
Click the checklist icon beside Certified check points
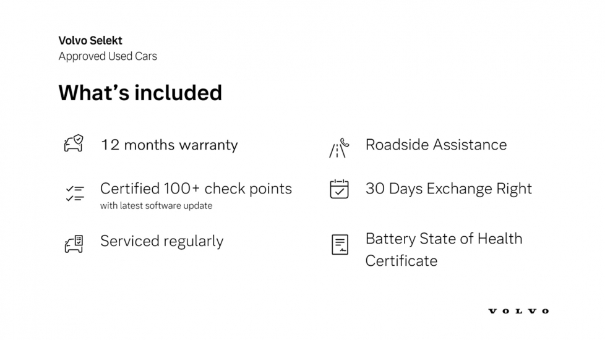coord(74,193)
